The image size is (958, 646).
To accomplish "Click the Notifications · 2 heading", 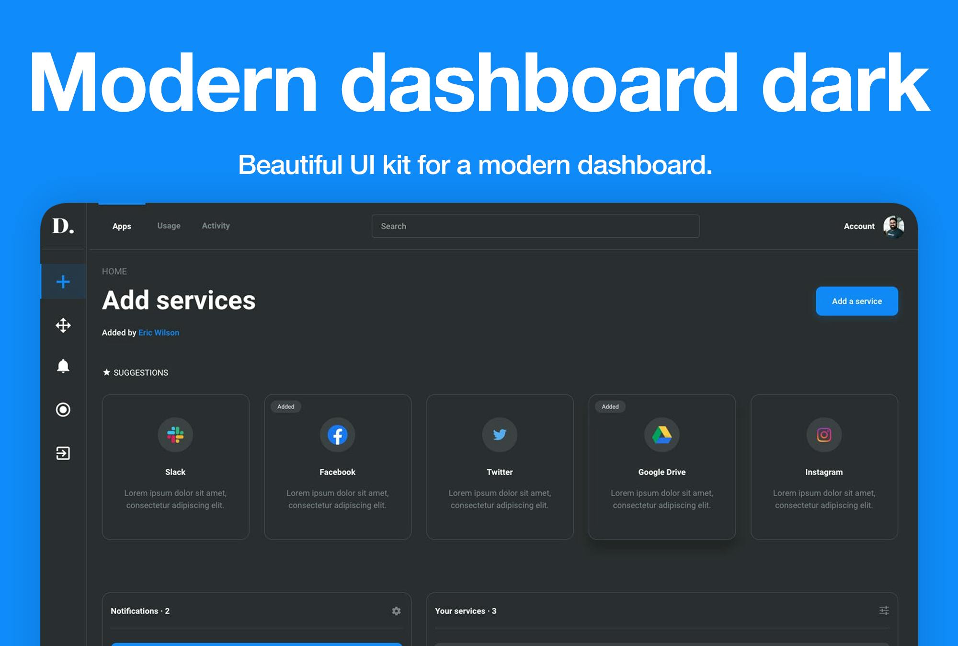I will pos(140,611).
